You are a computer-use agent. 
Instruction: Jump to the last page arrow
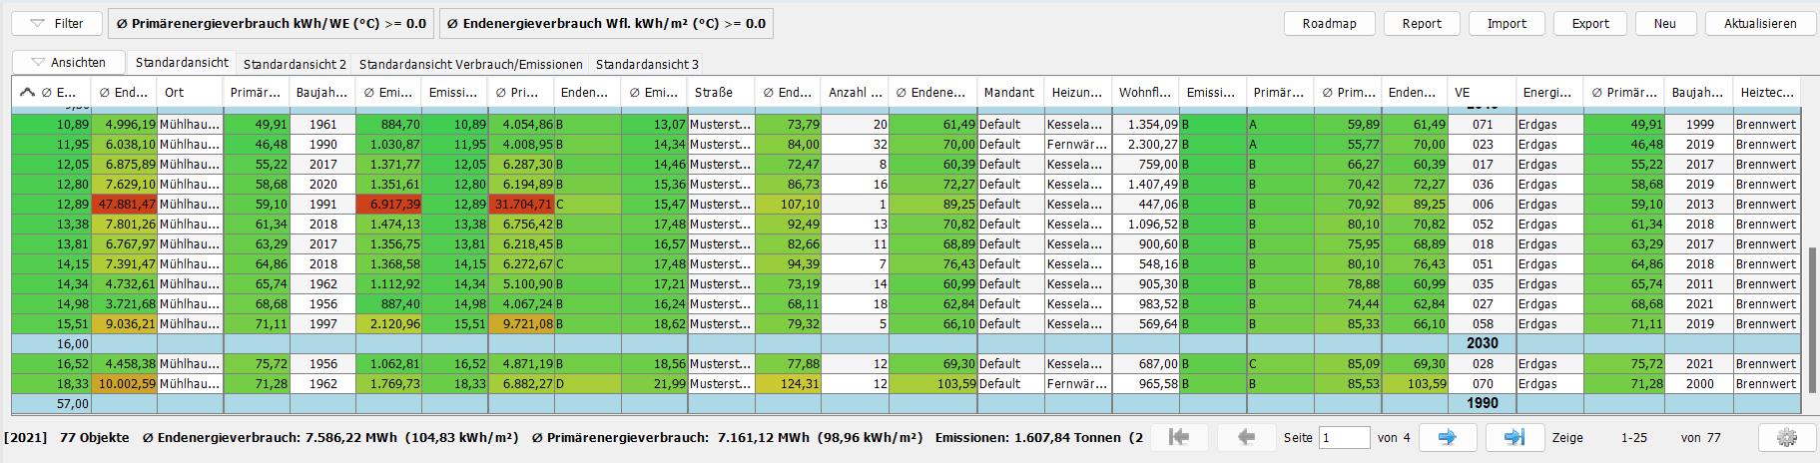1514,437
